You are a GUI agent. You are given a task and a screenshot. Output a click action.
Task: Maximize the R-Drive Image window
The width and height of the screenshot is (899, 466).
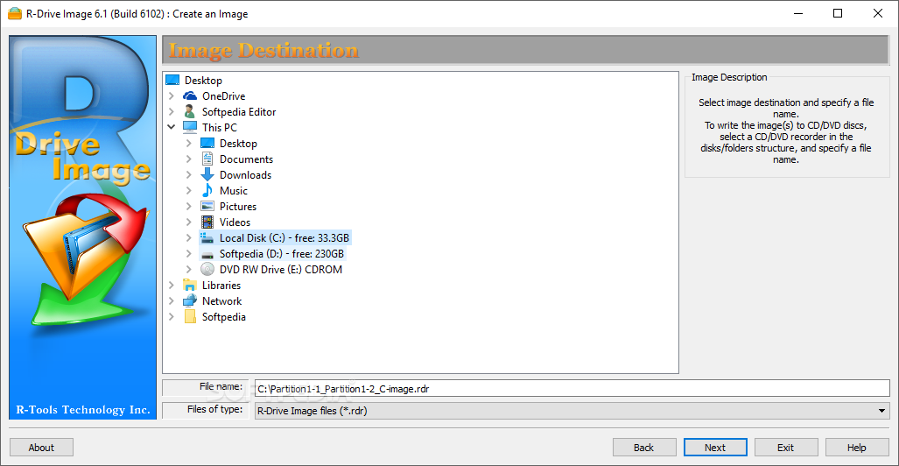click(838, 14)
